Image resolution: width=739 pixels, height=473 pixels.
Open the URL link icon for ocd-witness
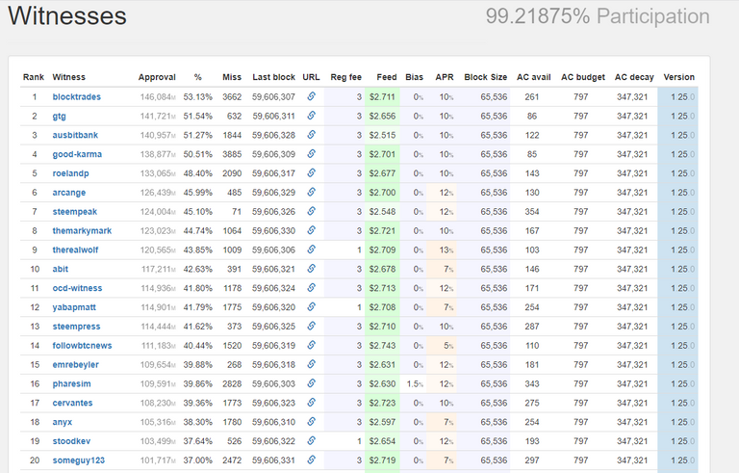(311, 287)
